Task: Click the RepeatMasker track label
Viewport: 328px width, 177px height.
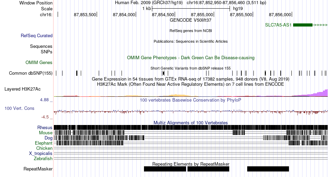Action: click(38, 169)
